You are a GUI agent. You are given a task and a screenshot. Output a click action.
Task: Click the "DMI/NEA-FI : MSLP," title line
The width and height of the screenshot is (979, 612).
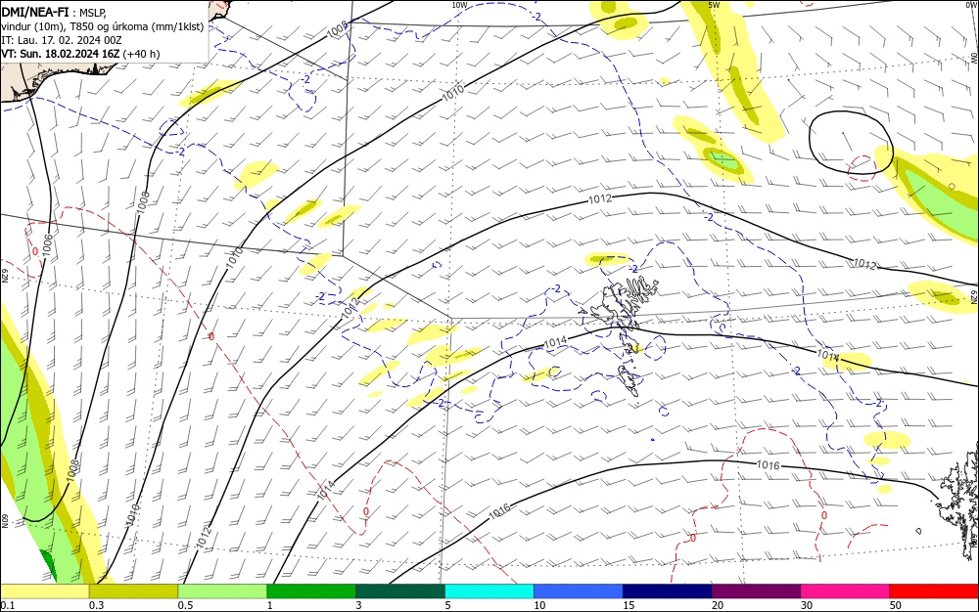[x=54, y=13]
